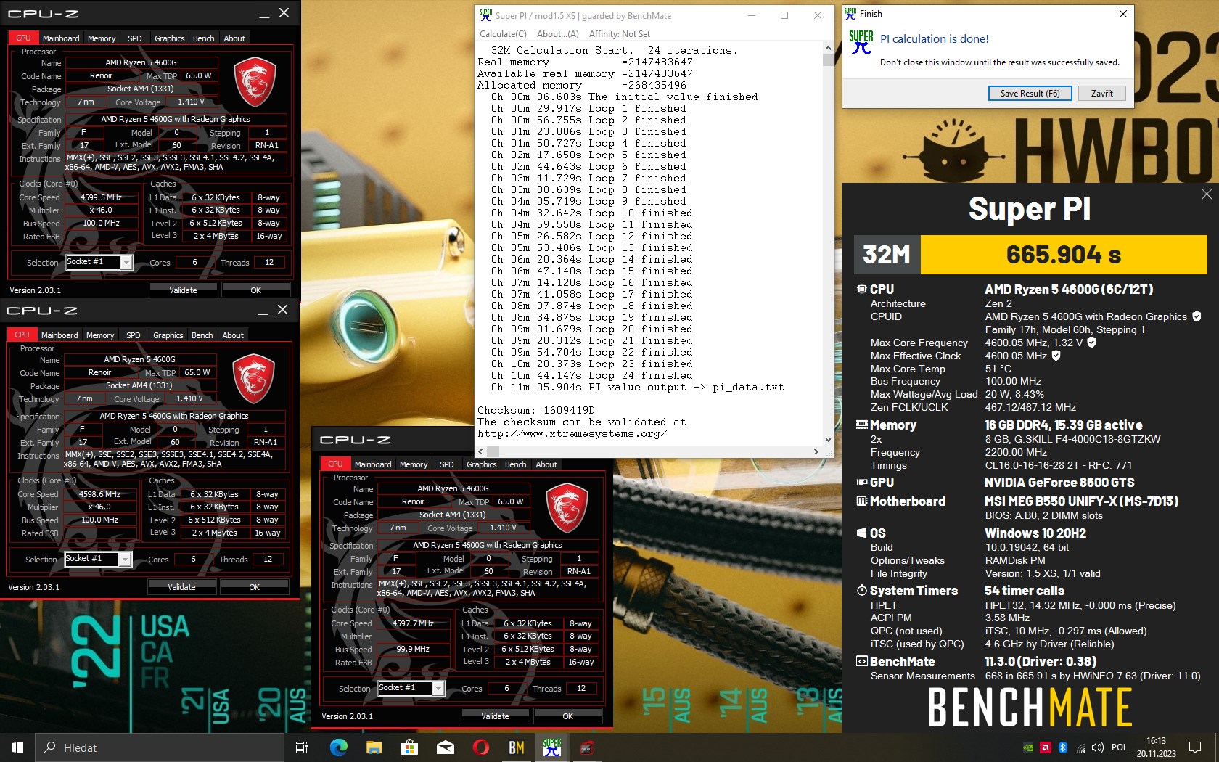Screen dimensions: 1219x762
Task: Switch to About tab in top CPU-Z
Action: click(x=234, y=38)
